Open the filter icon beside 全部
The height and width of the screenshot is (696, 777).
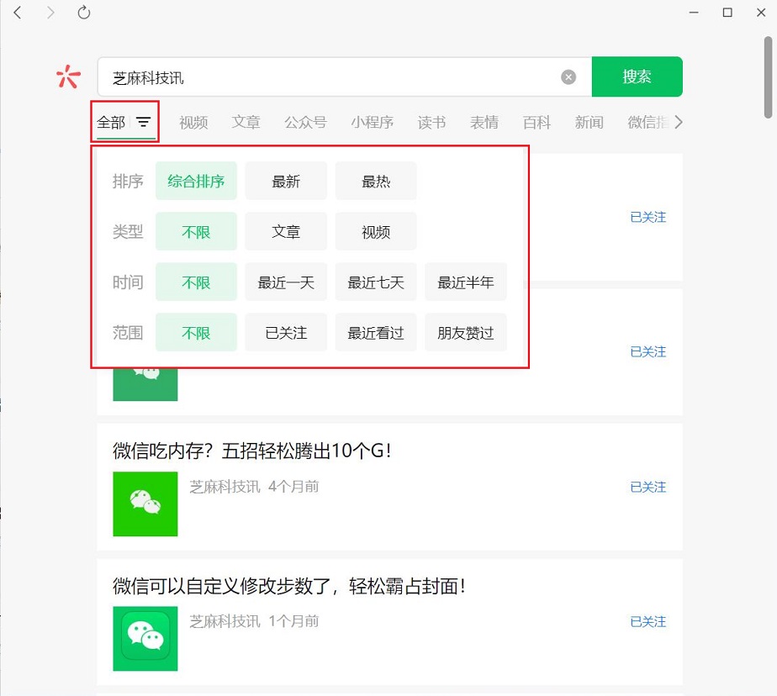point(143,122)
